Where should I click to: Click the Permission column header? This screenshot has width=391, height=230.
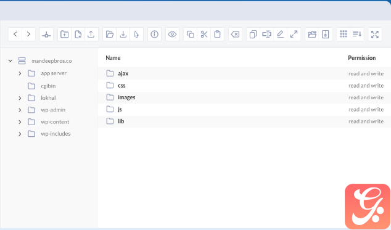[362, 58]
